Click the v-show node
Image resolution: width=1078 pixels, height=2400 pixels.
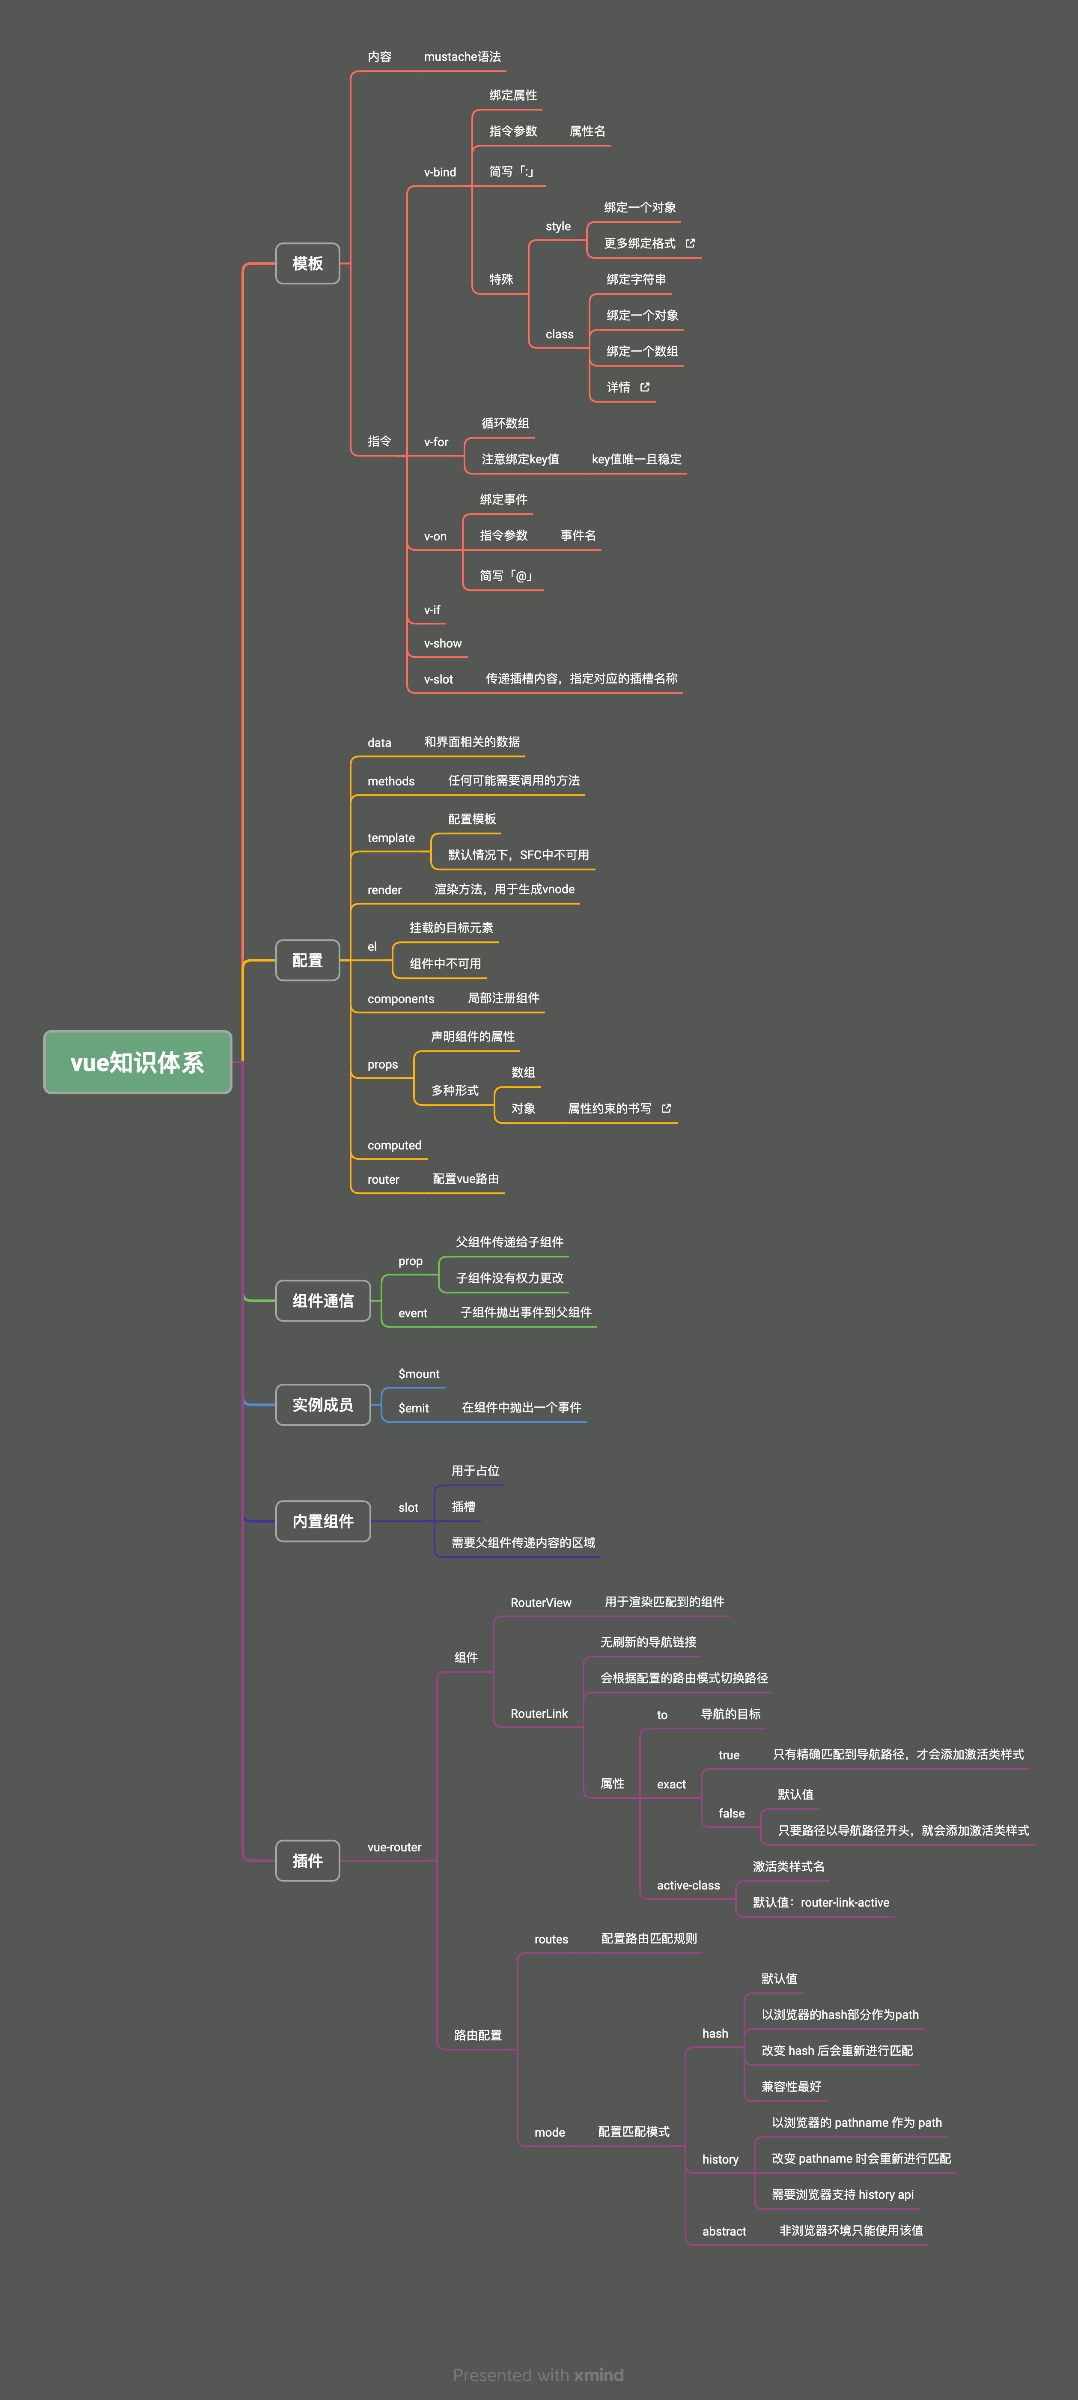[443, 644]
